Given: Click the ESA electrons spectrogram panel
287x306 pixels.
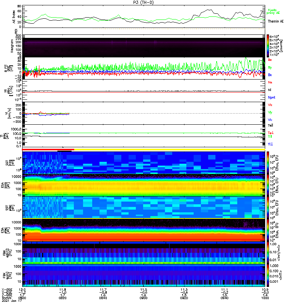Looking at the screenshot, I should pos(143,230).
